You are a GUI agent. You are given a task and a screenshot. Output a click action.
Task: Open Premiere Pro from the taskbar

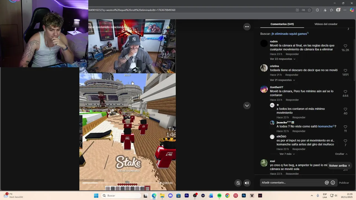click(187, 196)
